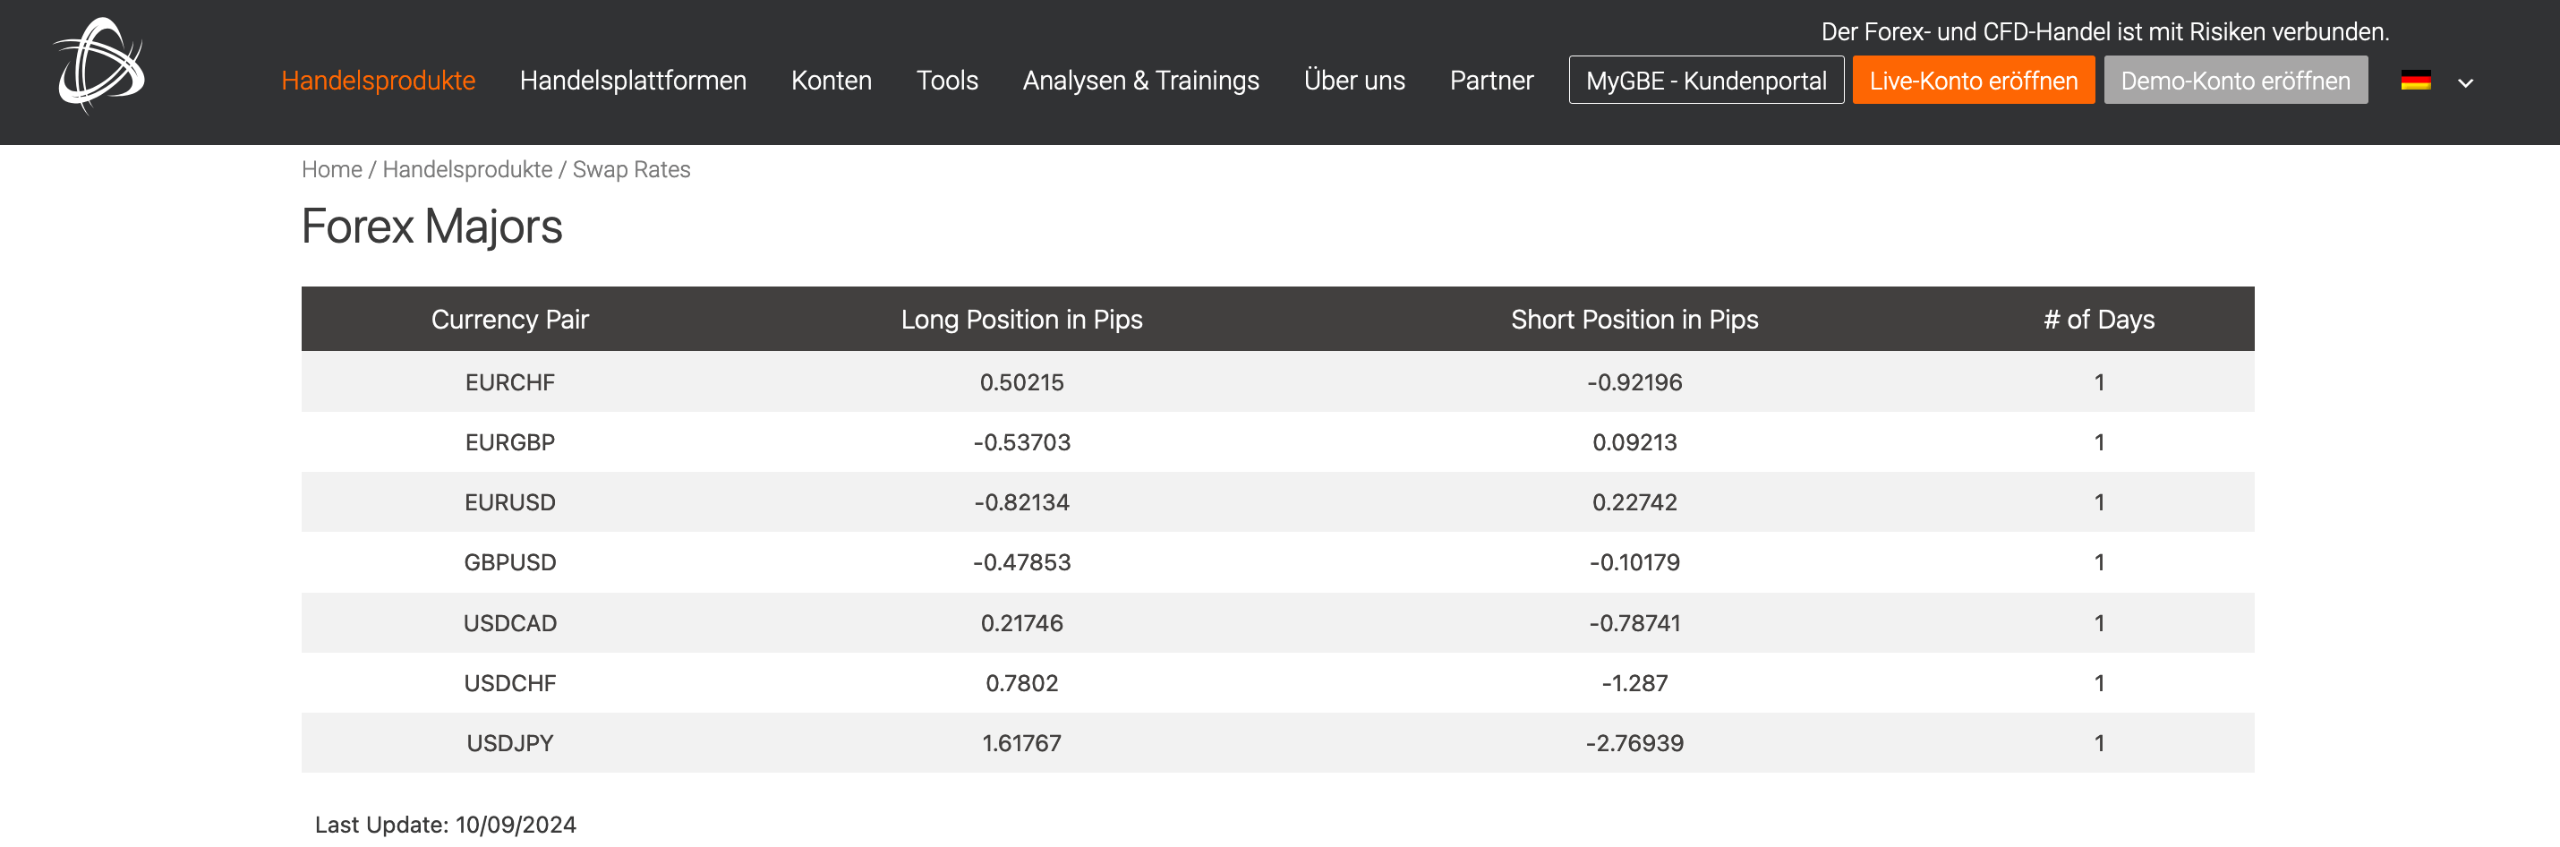This screenshot has width=2560, height=847.
Task: Click the GBE brokers logo
Action: (99, 66)
